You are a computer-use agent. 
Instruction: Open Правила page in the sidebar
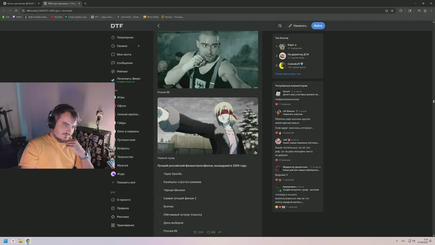(120, 208)
